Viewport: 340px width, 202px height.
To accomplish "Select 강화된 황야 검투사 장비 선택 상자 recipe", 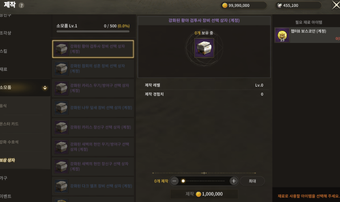I will click(93, 49).
